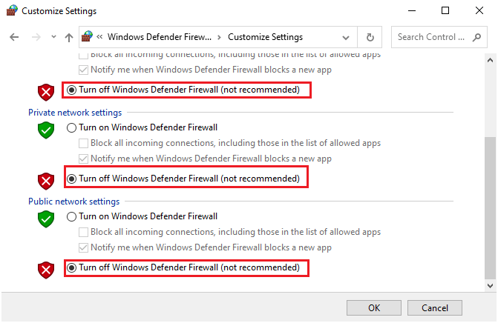Open the address bar history dropdown
This screenshot has height=323, width=498.
click(346, 38)
